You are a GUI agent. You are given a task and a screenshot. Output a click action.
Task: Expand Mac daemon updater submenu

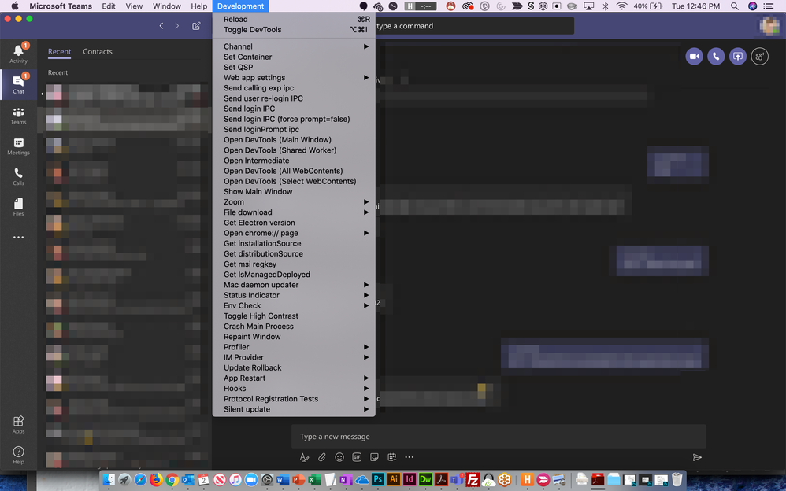[294, 285]
